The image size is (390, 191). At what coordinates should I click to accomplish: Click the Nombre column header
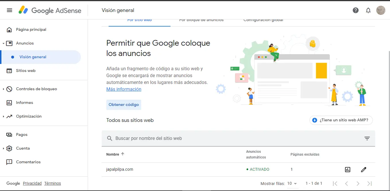113,154
